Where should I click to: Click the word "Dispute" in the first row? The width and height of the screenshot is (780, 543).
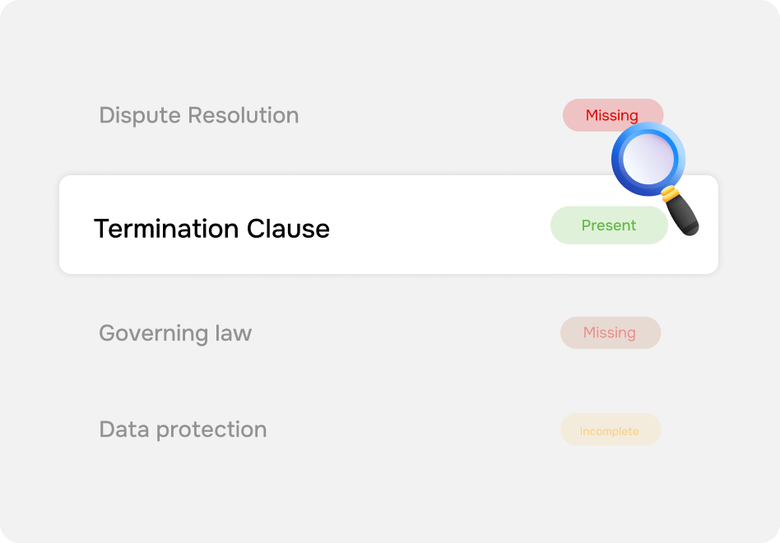pyautogui.click(x=140, y=116)
